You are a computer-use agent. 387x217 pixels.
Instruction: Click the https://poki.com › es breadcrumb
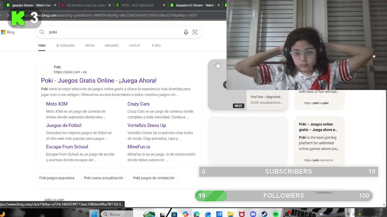[70, 72]
